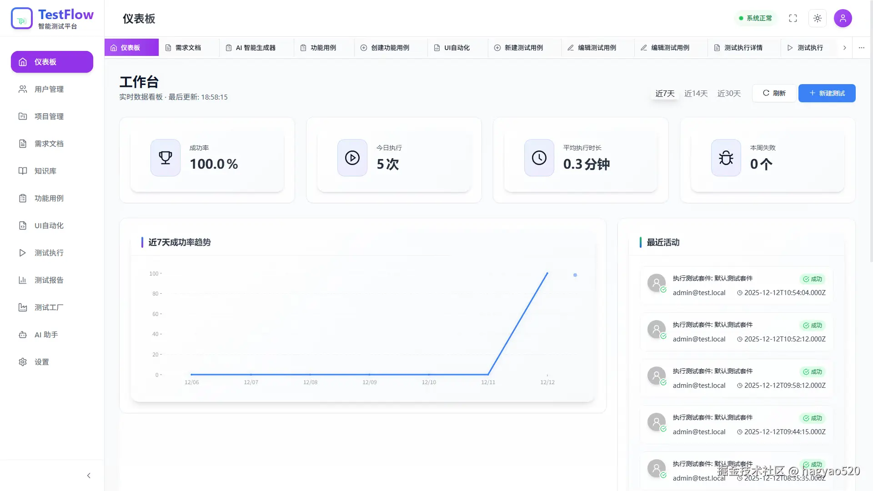Screen dimensions: 873x491
Task: Click the 新建测试 button
Action: [x=827, y=93]
